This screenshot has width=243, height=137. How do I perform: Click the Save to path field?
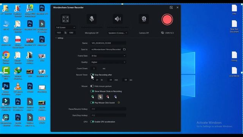(106, 49)
